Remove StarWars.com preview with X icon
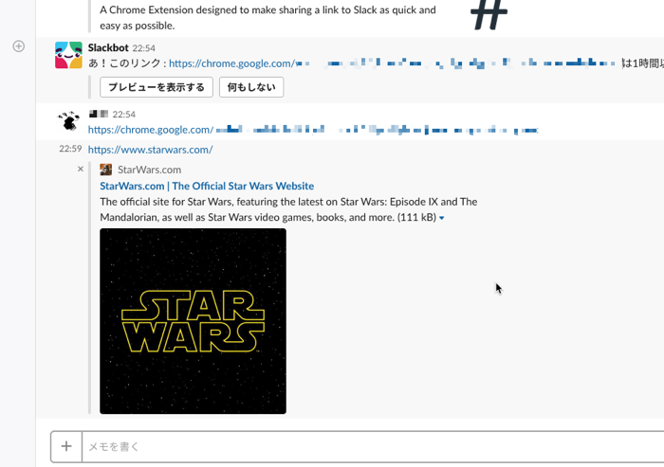The width and height of the screenshot is (664, 467). [x=81, y=170]
